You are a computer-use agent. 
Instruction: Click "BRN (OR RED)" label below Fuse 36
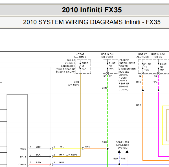point(73,83)
